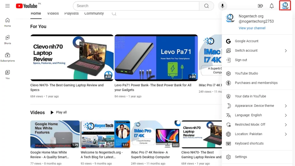Screen dimensions: 295x166
Task: Click Play all button
Action: pos(58,112)
